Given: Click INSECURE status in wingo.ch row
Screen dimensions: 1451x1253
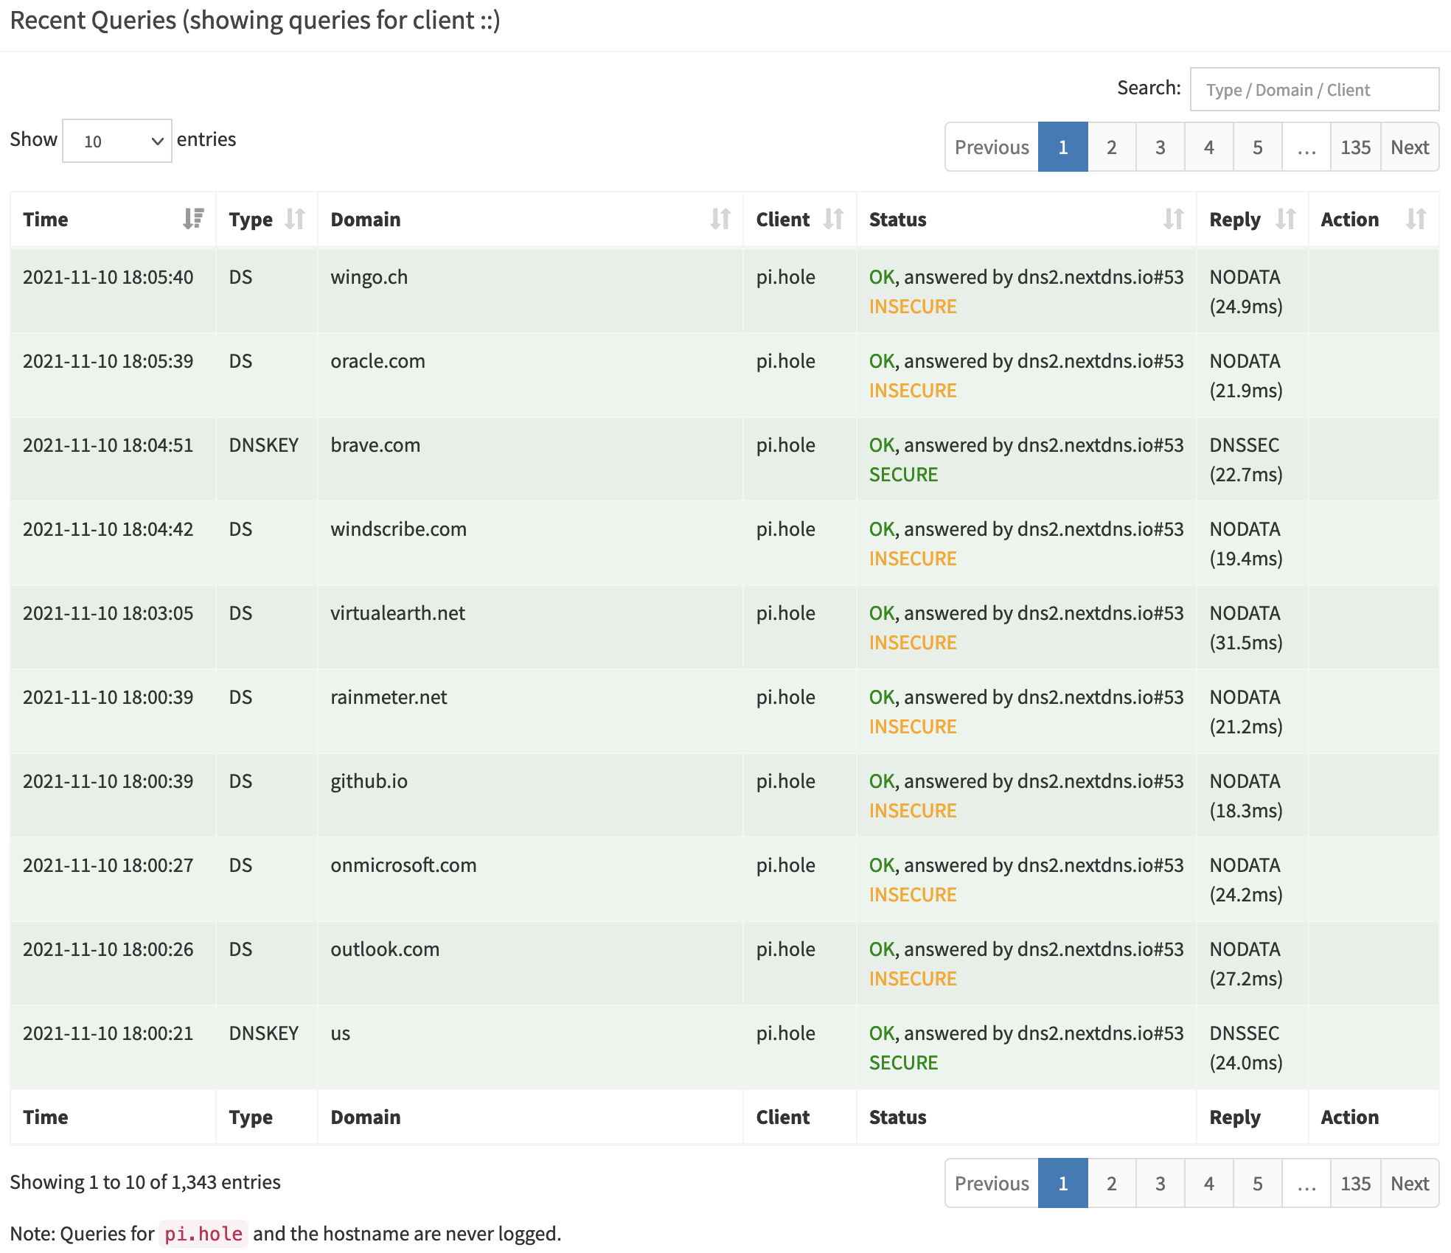Looking at the screenshot, I should [913, 307].
